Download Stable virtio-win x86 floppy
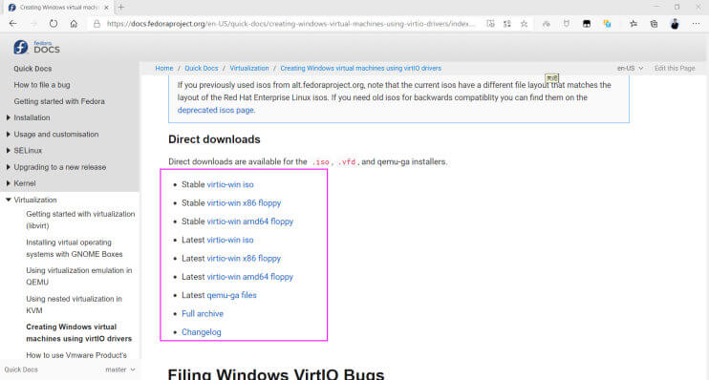The width and height of the screenshot is (709, 380). tap(244, 202)
